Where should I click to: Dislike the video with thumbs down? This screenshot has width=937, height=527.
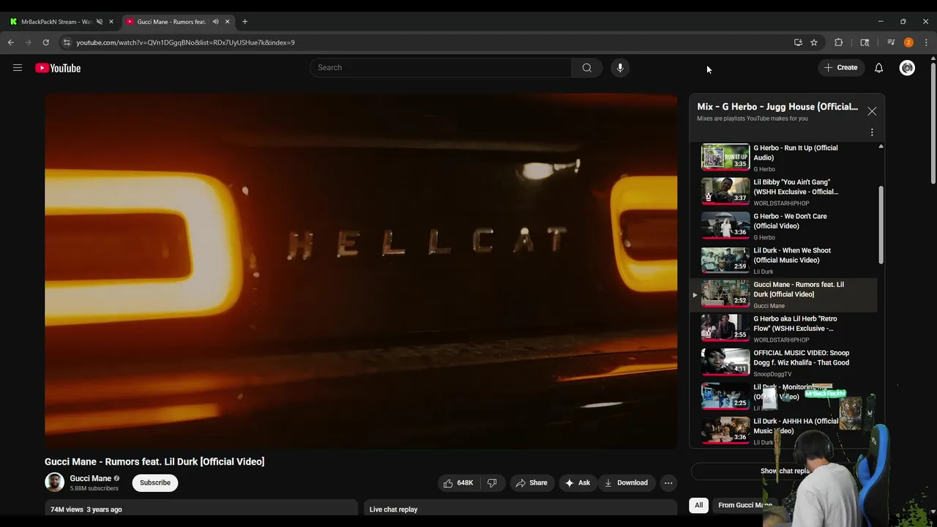(x=492, y=483)
